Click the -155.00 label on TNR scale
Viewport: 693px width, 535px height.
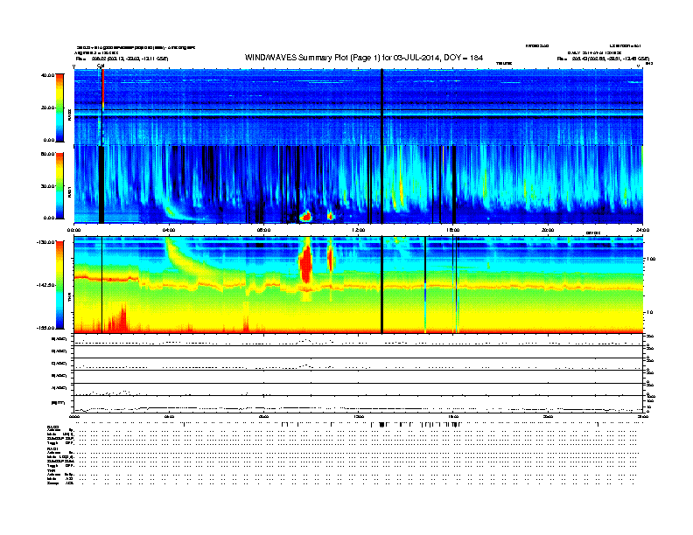[x=46, y=328]
